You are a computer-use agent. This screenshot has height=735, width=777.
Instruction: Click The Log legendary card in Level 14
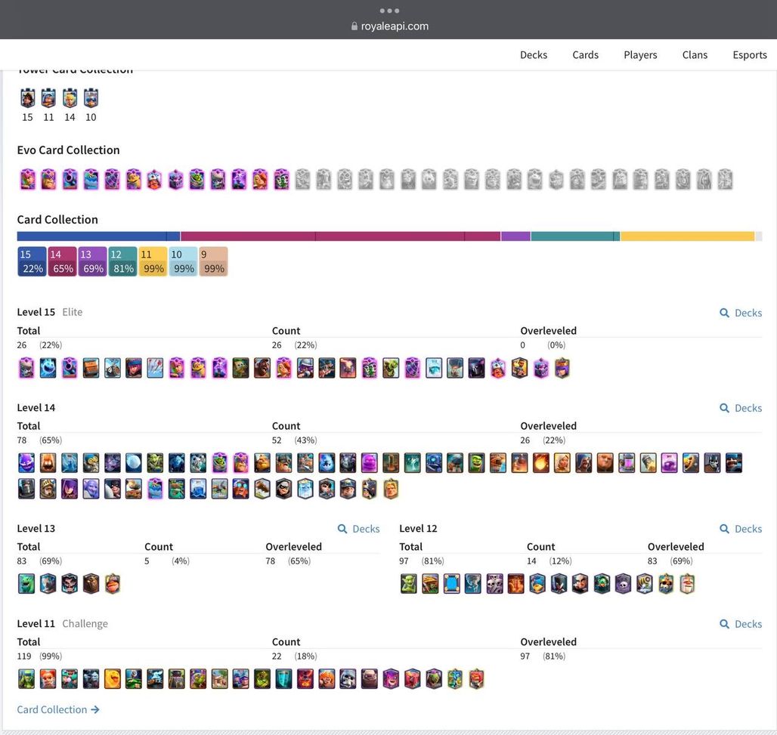click(x=262, y=489)
